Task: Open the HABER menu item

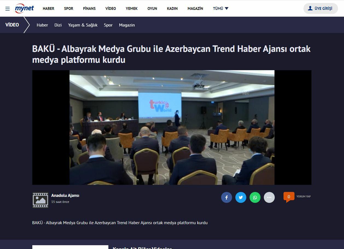Action: coord(48,8)
